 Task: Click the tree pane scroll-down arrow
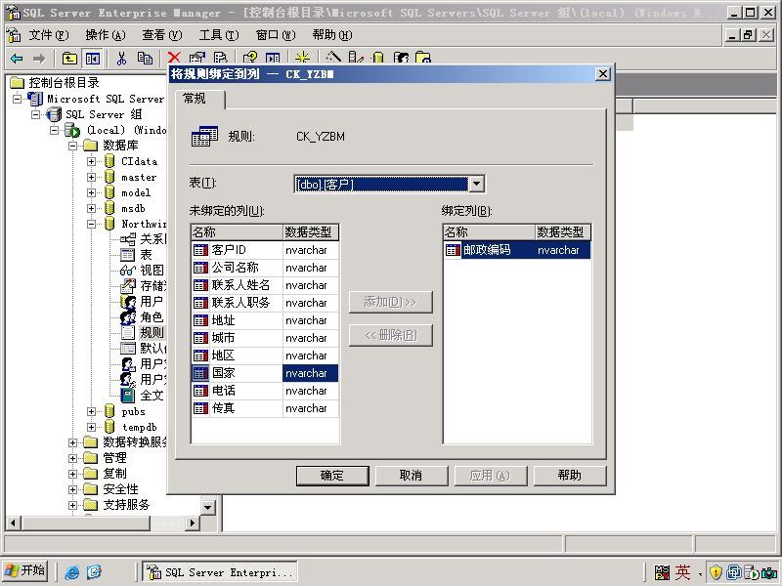(207, 508)
